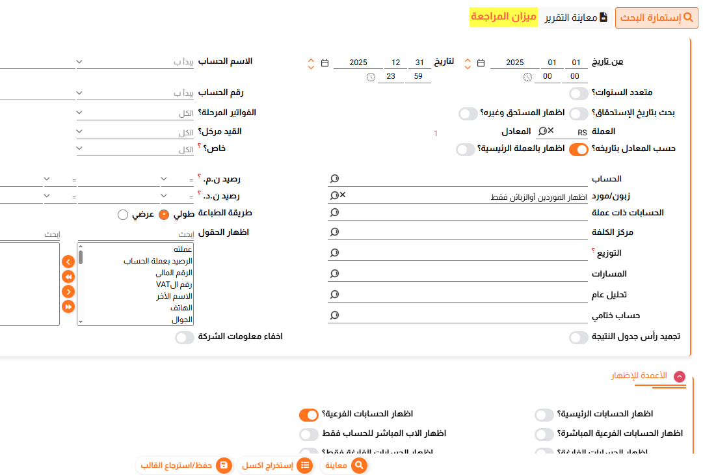
Task: Open the search icon for 'حساب ختامي'
Action: point(334,316)
